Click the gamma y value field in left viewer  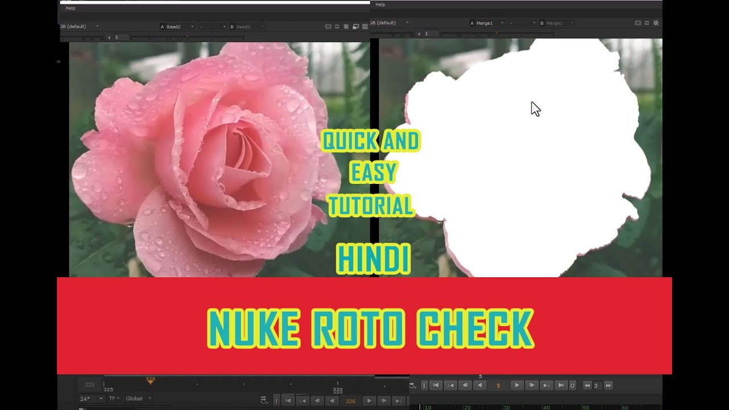122,37
